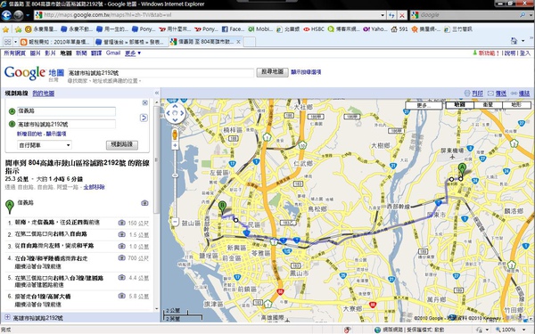The image size is (535, 334).
Task: Click the IE Home icon
Action: tap(514, 41)
